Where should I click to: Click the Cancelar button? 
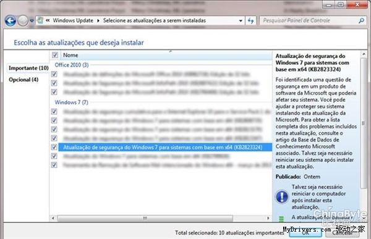click(343, 233)
